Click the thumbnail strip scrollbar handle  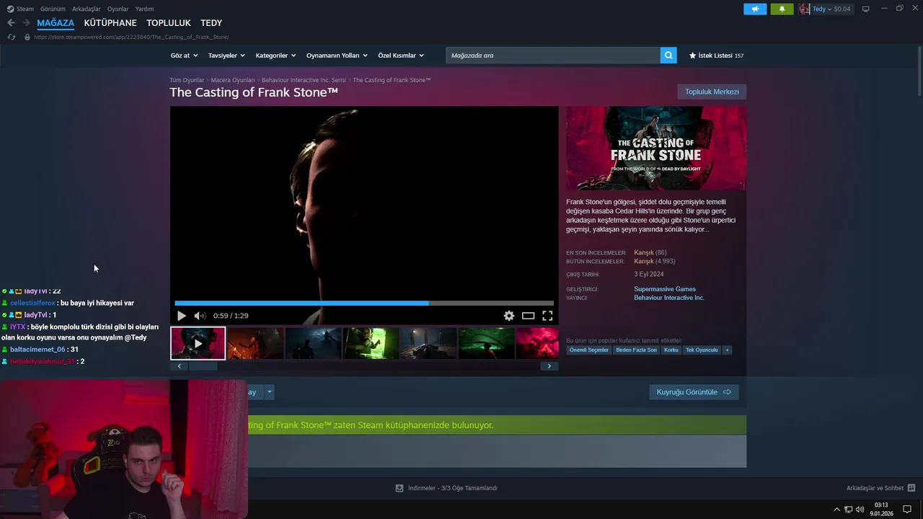coord(203,366)
